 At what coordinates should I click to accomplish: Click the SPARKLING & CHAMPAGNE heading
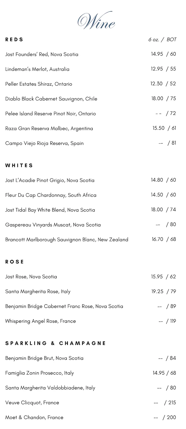[x=56, y=343]
